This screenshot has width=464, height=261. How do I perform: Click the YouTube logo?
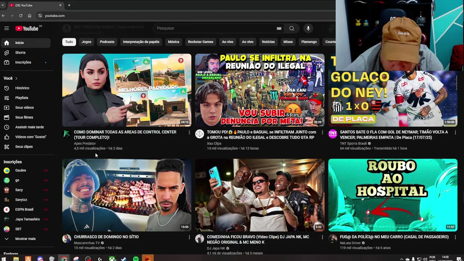point(27,28)
